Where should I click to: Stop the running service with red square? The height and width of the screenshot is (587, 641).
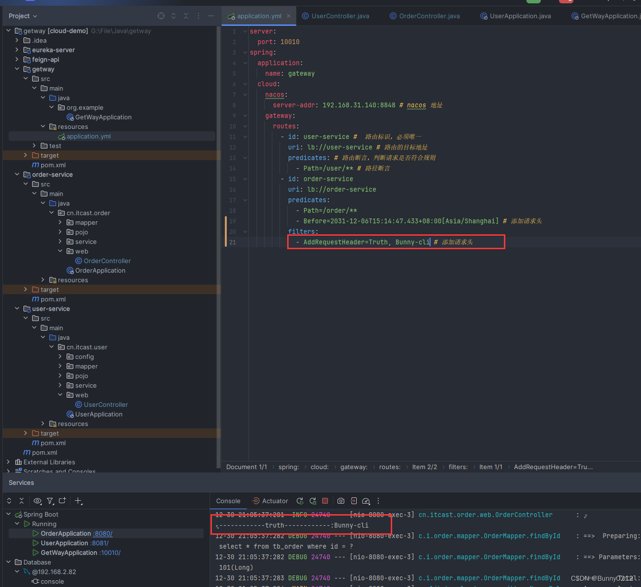(x=325, y=501)
